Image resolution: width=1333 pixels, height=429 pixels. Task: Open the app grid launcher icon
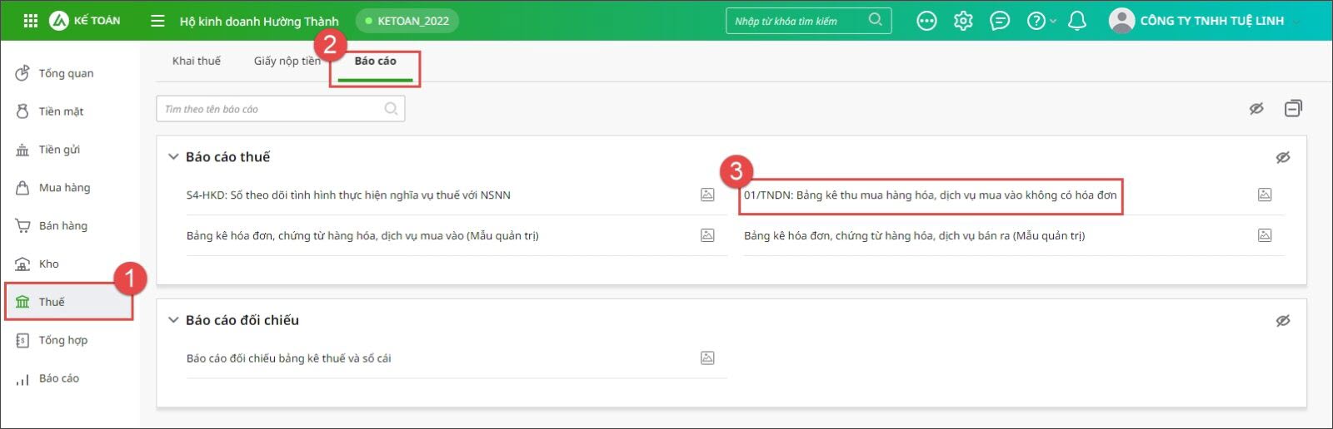(x=30, y=21)
